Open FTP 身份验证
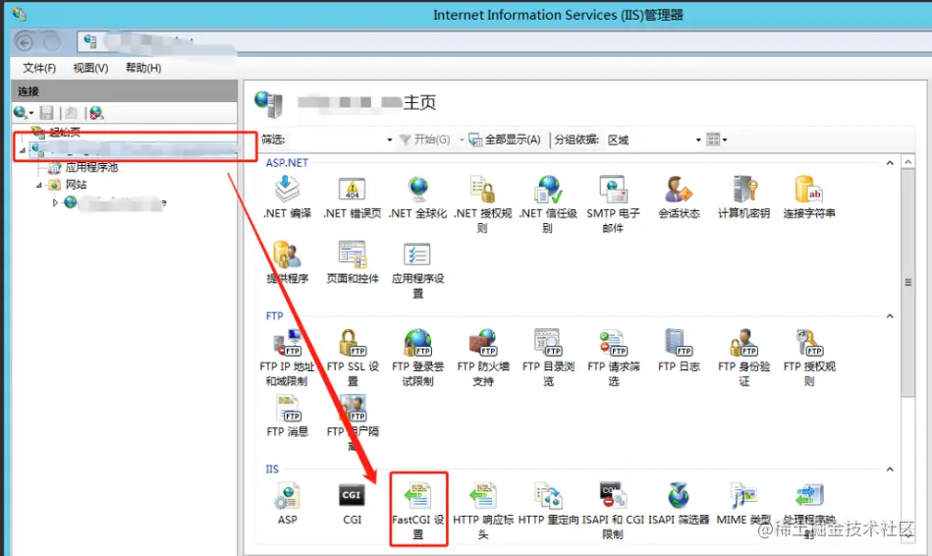Image resolution: width=932 pixels, height=556 pixels. [743, 358]
